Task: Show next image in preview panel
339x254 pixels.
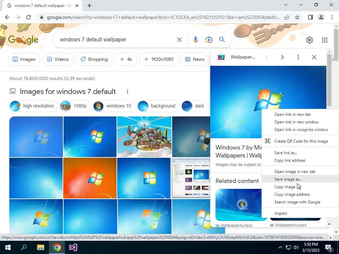Action: point(282,57)
